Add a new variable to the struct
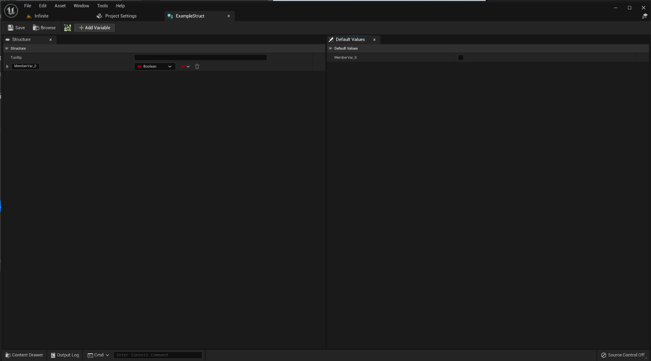Screen dimensions: 651x361 coord(94,28)
